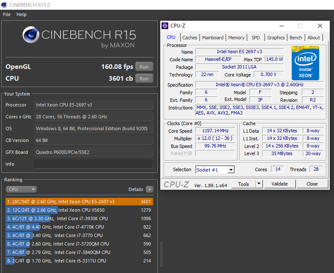This screenshot has width=334, height=273.
Task: Open the Mainboard tab
Action: point(213,38)
